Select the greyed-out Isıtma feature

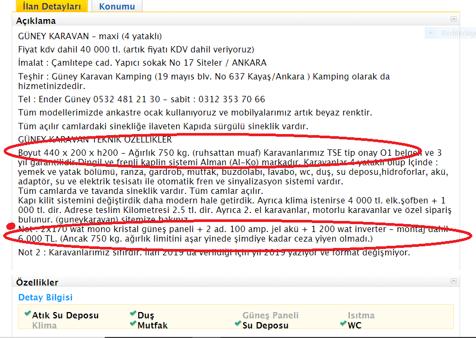361,315
